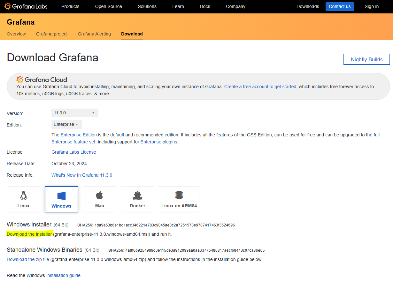393x283 pixels.
Task: Switch to the Grafana Alerting tab
Action: coord(94,34)
